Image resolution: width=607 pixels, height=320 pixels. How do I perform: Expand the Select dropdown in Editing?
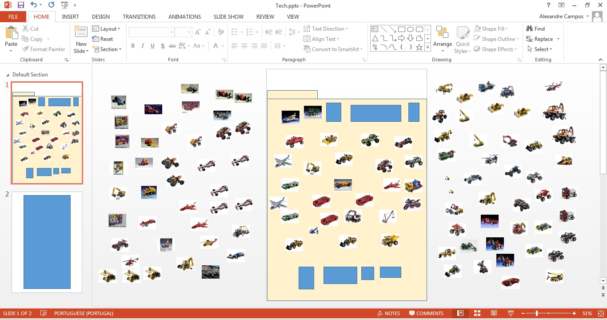point(540,49)
